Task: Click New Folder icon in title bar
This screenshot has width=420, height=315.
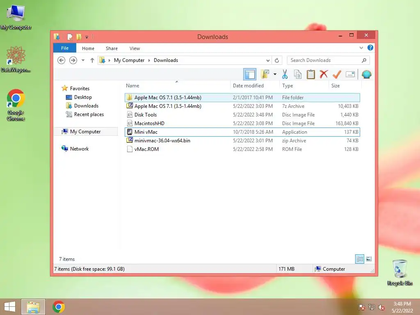Action: pyautogui.click(x=79, y=37)
